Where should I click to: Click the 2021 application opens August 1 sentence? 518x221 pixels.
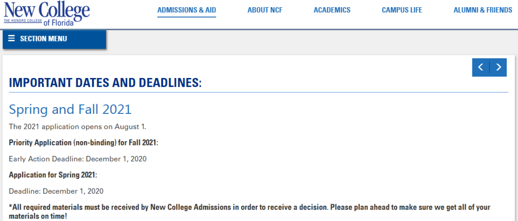[x=77, y=126]
